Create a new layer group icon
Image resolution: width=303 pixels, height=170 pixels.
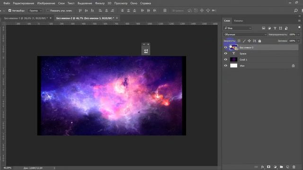pos(281,167)
